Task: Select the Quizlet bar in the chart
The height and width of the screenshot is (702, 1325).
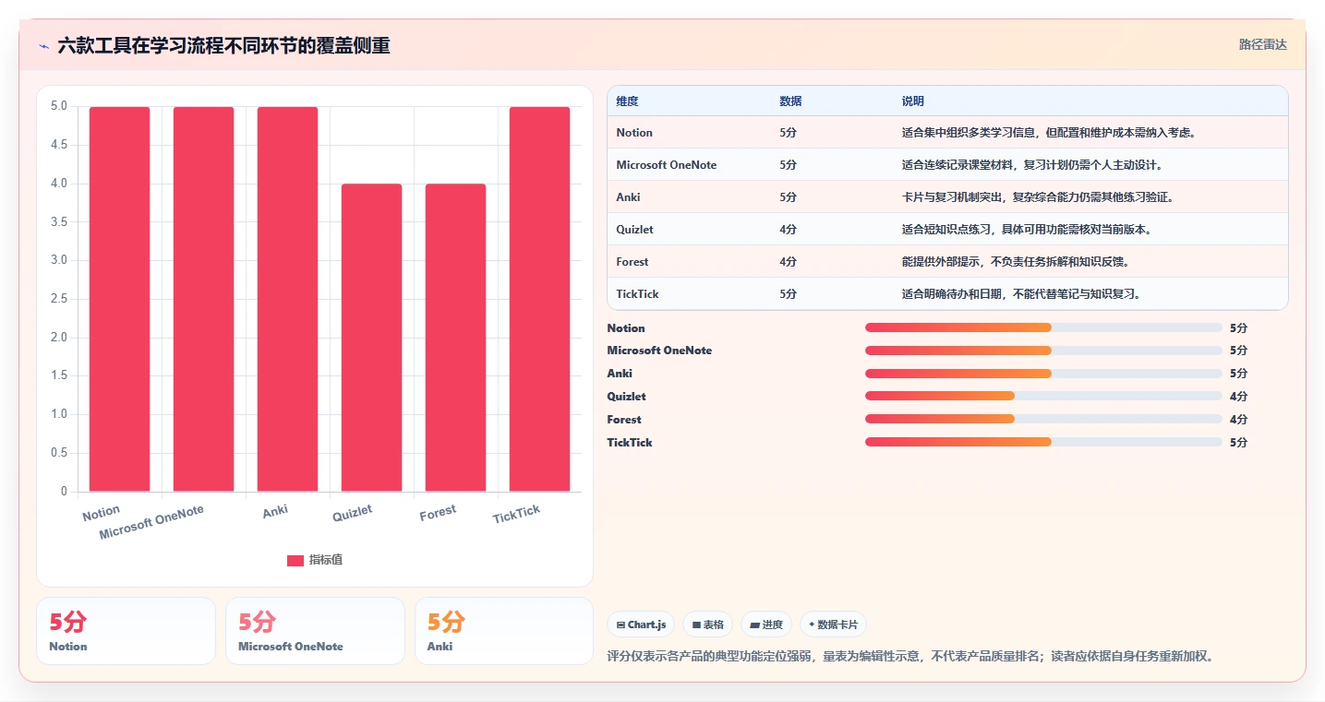Action: click(x=371, y=338)
